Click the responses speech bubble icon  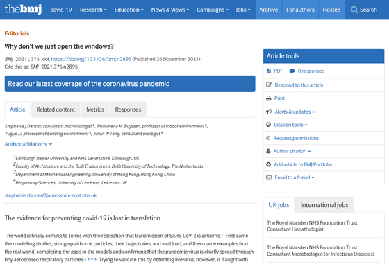click(292, 71)
